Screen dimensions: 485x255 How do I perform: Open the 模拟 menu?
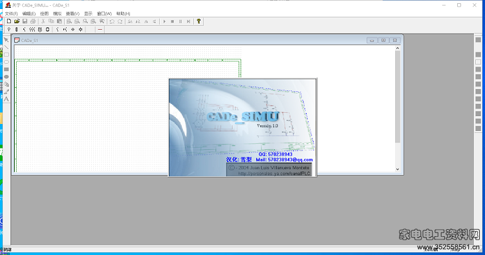pos(57,14)
